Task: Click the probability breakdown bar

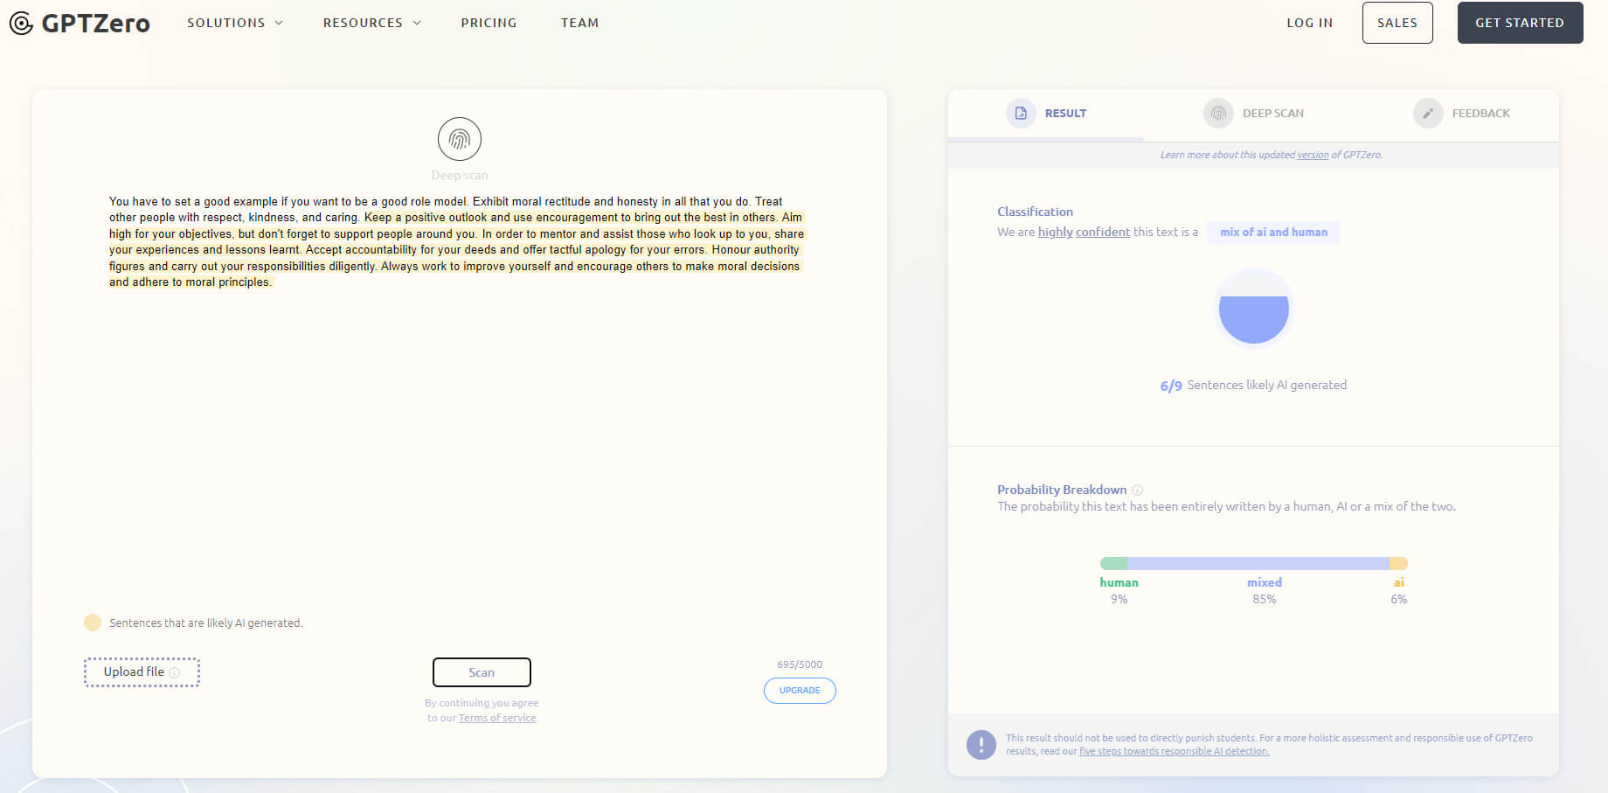Action: (1253, 564)
